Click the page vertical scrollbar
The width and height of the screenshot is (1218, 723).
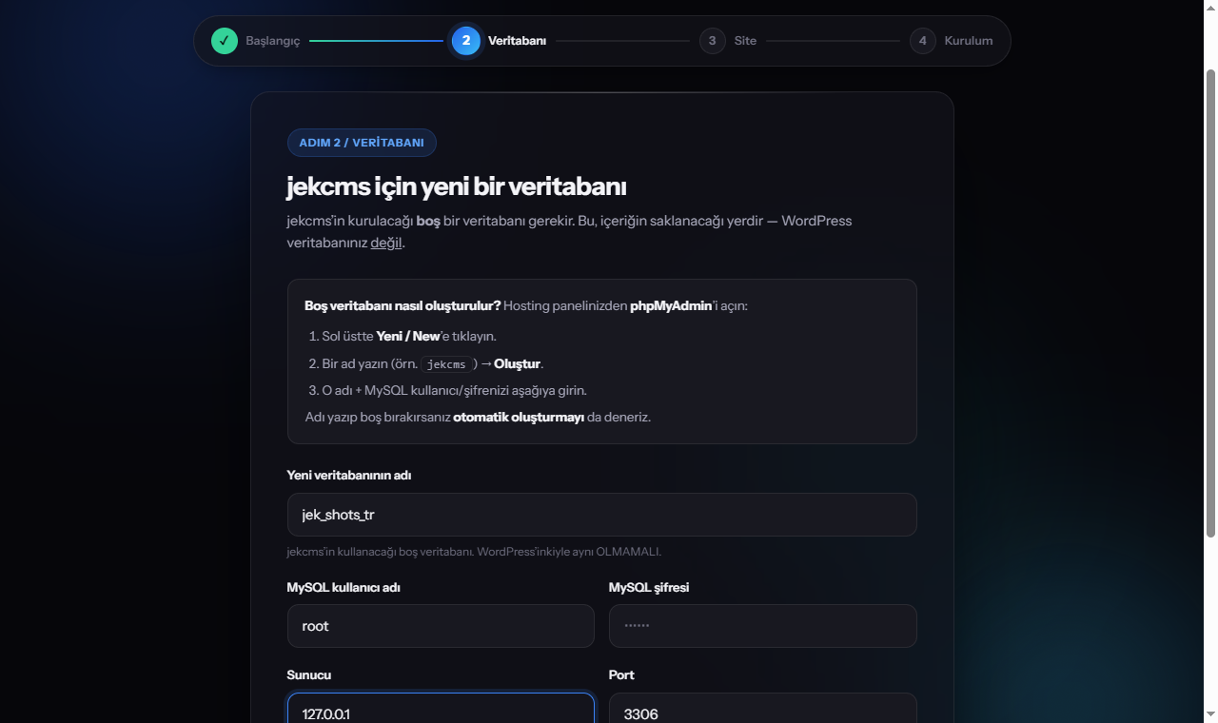click(x=1210, y=303)
